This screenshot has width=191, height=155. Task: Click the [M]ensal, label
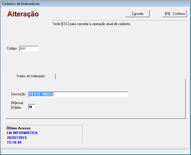[17, 103]
